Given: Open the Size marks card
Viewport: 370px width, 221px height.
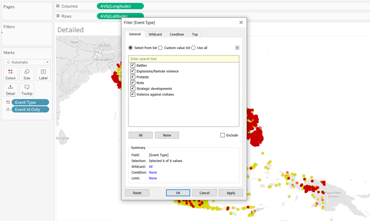Looking at the screenshot, I should pyautogui.click(x=27, y=74).
